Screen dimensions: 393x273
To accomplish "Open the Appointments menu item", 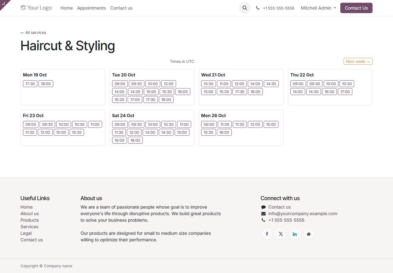I will (x=92, y=8).
